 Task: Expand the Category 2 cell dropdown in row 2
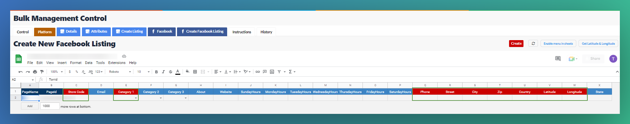[x=161, y=98]
